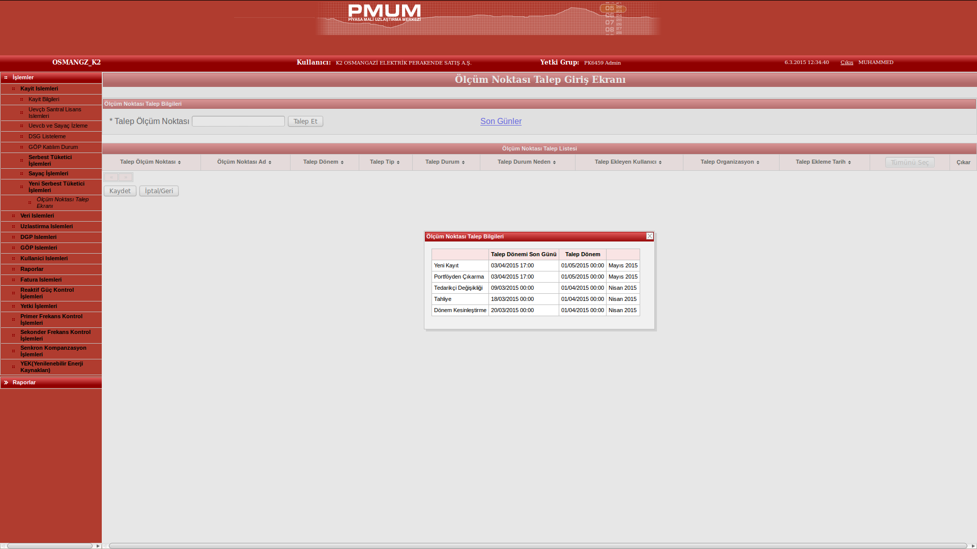Open Uevçb Santral Lisans Islemleri
This screenshot has height=549, width=977.
pyautogui.click(x=54, y=113)
